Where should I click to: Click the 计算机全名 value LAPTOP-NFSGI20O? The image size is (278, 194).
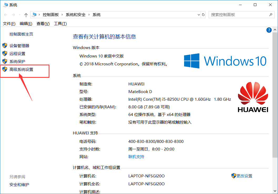coord(146,184)
